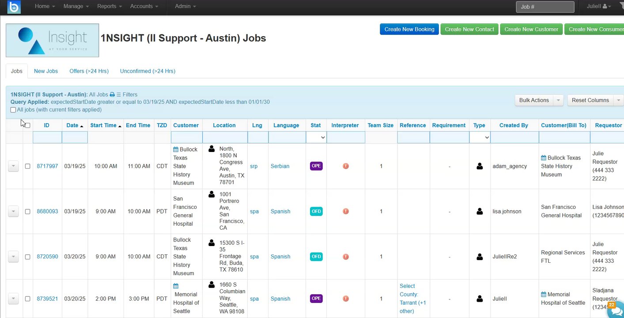Viewport: 624px width, 318px height.
Task: Toggle the select-all checkbox in table header
Action: (x=28, y=125)
